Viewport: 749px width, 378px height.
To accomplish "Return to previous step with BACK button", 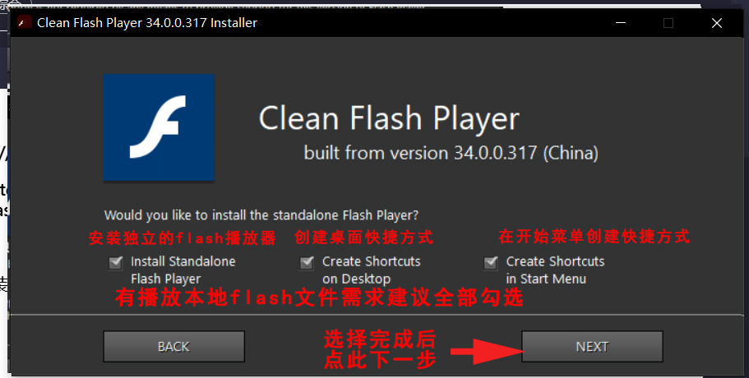I will pyautogui.click(x=173, y=347).
